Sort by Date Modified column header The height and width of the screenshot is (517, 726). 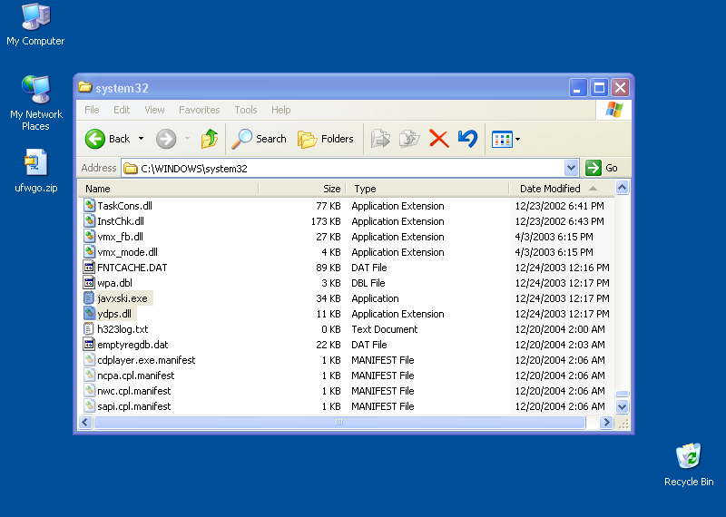click(561, 189)
